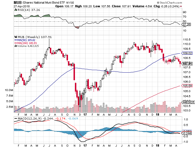
Task: Click the RSI 70 axis label
Action: pos(184,17)
